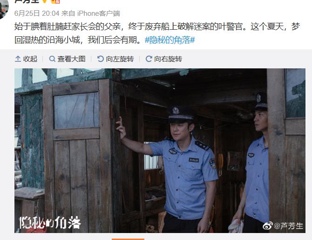Click the Weibo eye logo in the watermark
This screenshot has width=312, height=240.
[x=268, y=226]
